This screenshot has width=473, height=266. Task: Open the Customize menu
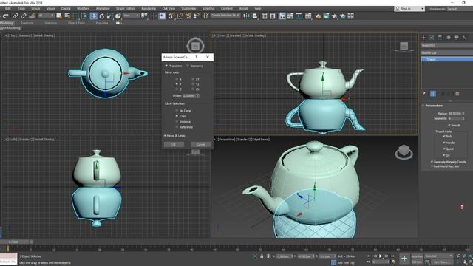coord(188,9)
